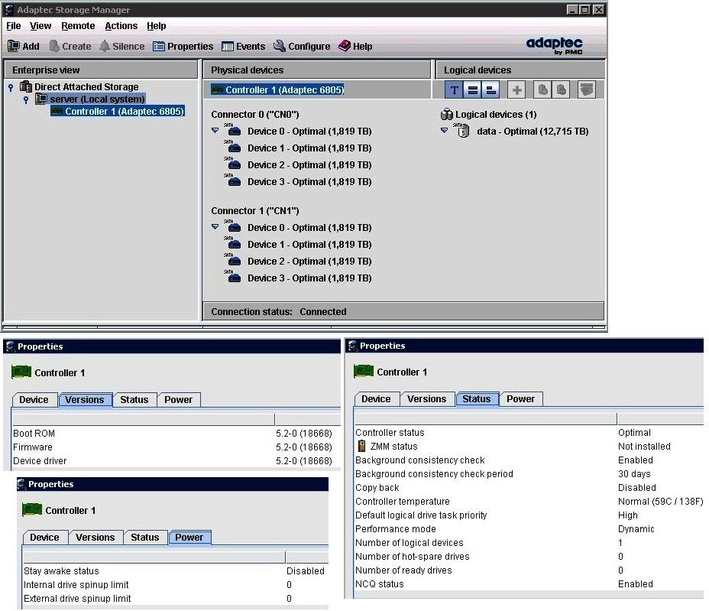This screenshot has width=709, height=611.
Task: Select Controller 1 (Adaptec 6805) in Enterprise view
Action: [118, 112]
